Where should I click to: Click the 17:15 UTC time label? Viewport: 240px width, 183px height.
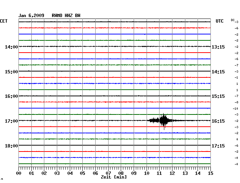coord(218,146)
